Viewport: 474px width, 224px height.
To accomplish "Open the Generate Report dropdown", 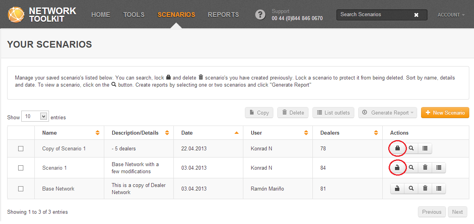I will [x=387, y=113].
